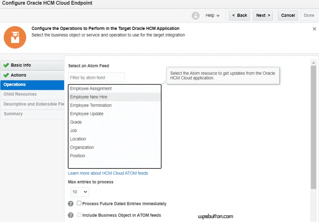Open the Summary step
This screenshot has width=319, height=222.
pyautogui.click(x=32, y=114)
